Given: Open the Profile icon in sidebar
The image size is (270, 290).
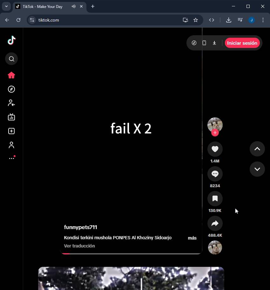Looking at the screenshot, I should pos(11,145).
